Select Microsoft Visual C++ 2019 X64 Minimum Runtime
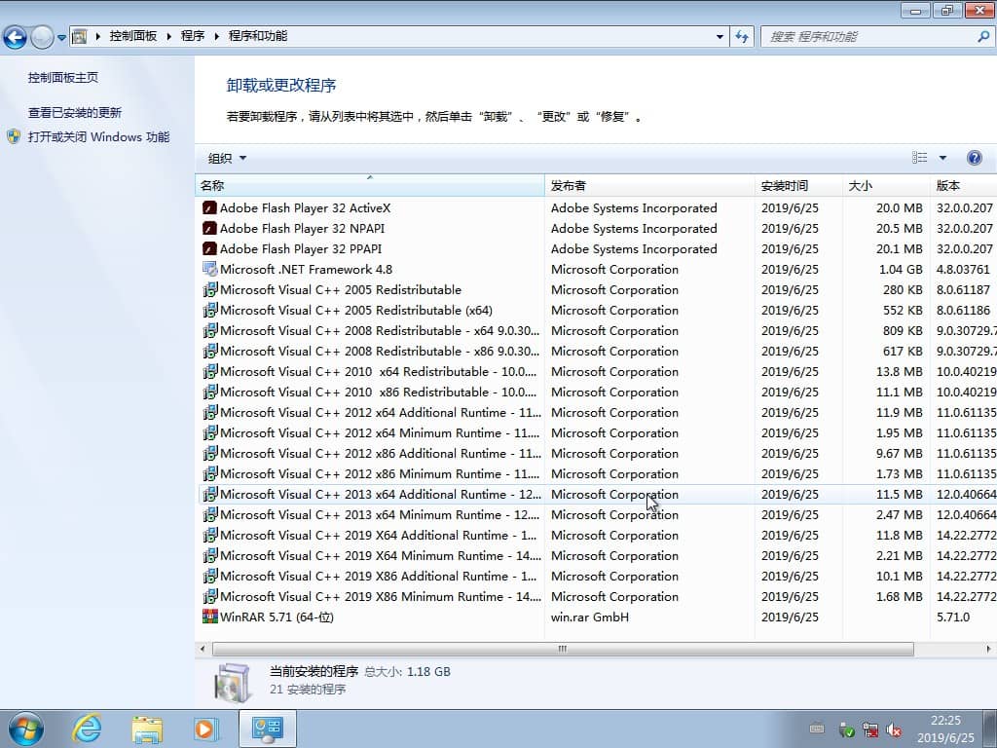The image size is (997, 748). pyautogui.click(x=381, y=555)
